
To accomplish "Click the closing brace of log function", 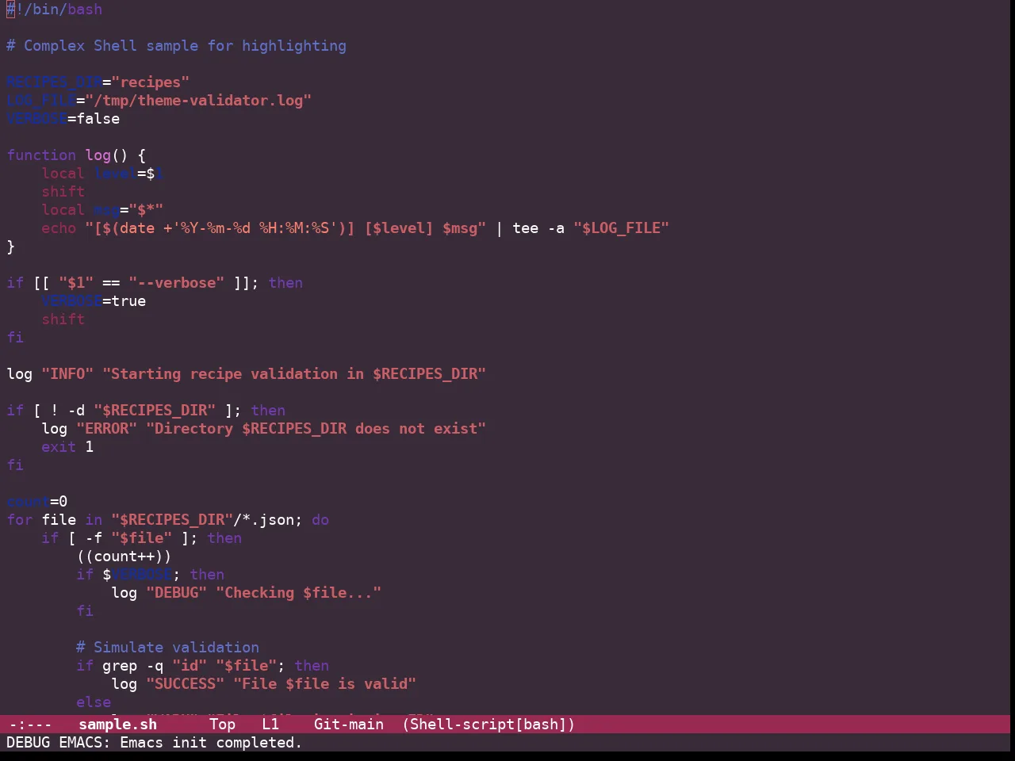I will (x=10, y=247).
